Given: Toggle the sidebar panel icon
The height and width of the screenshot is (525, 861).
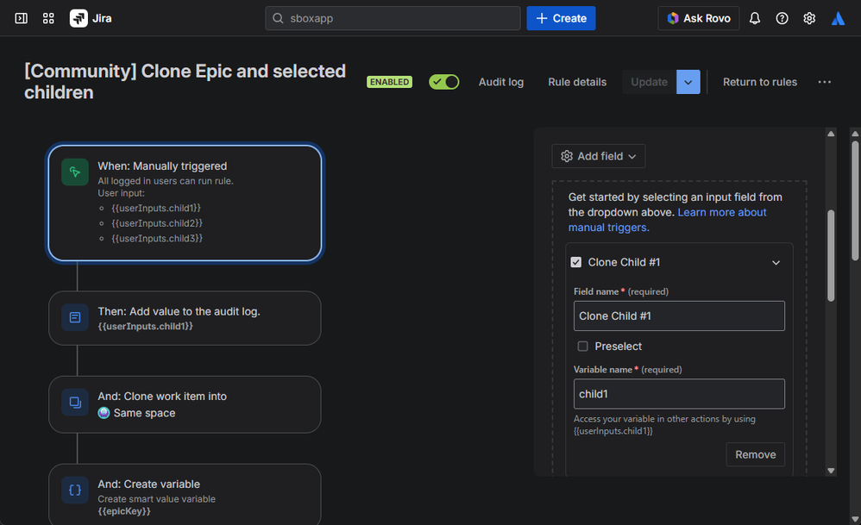Looking at the screenshot, I should click(x=21, y=18).
